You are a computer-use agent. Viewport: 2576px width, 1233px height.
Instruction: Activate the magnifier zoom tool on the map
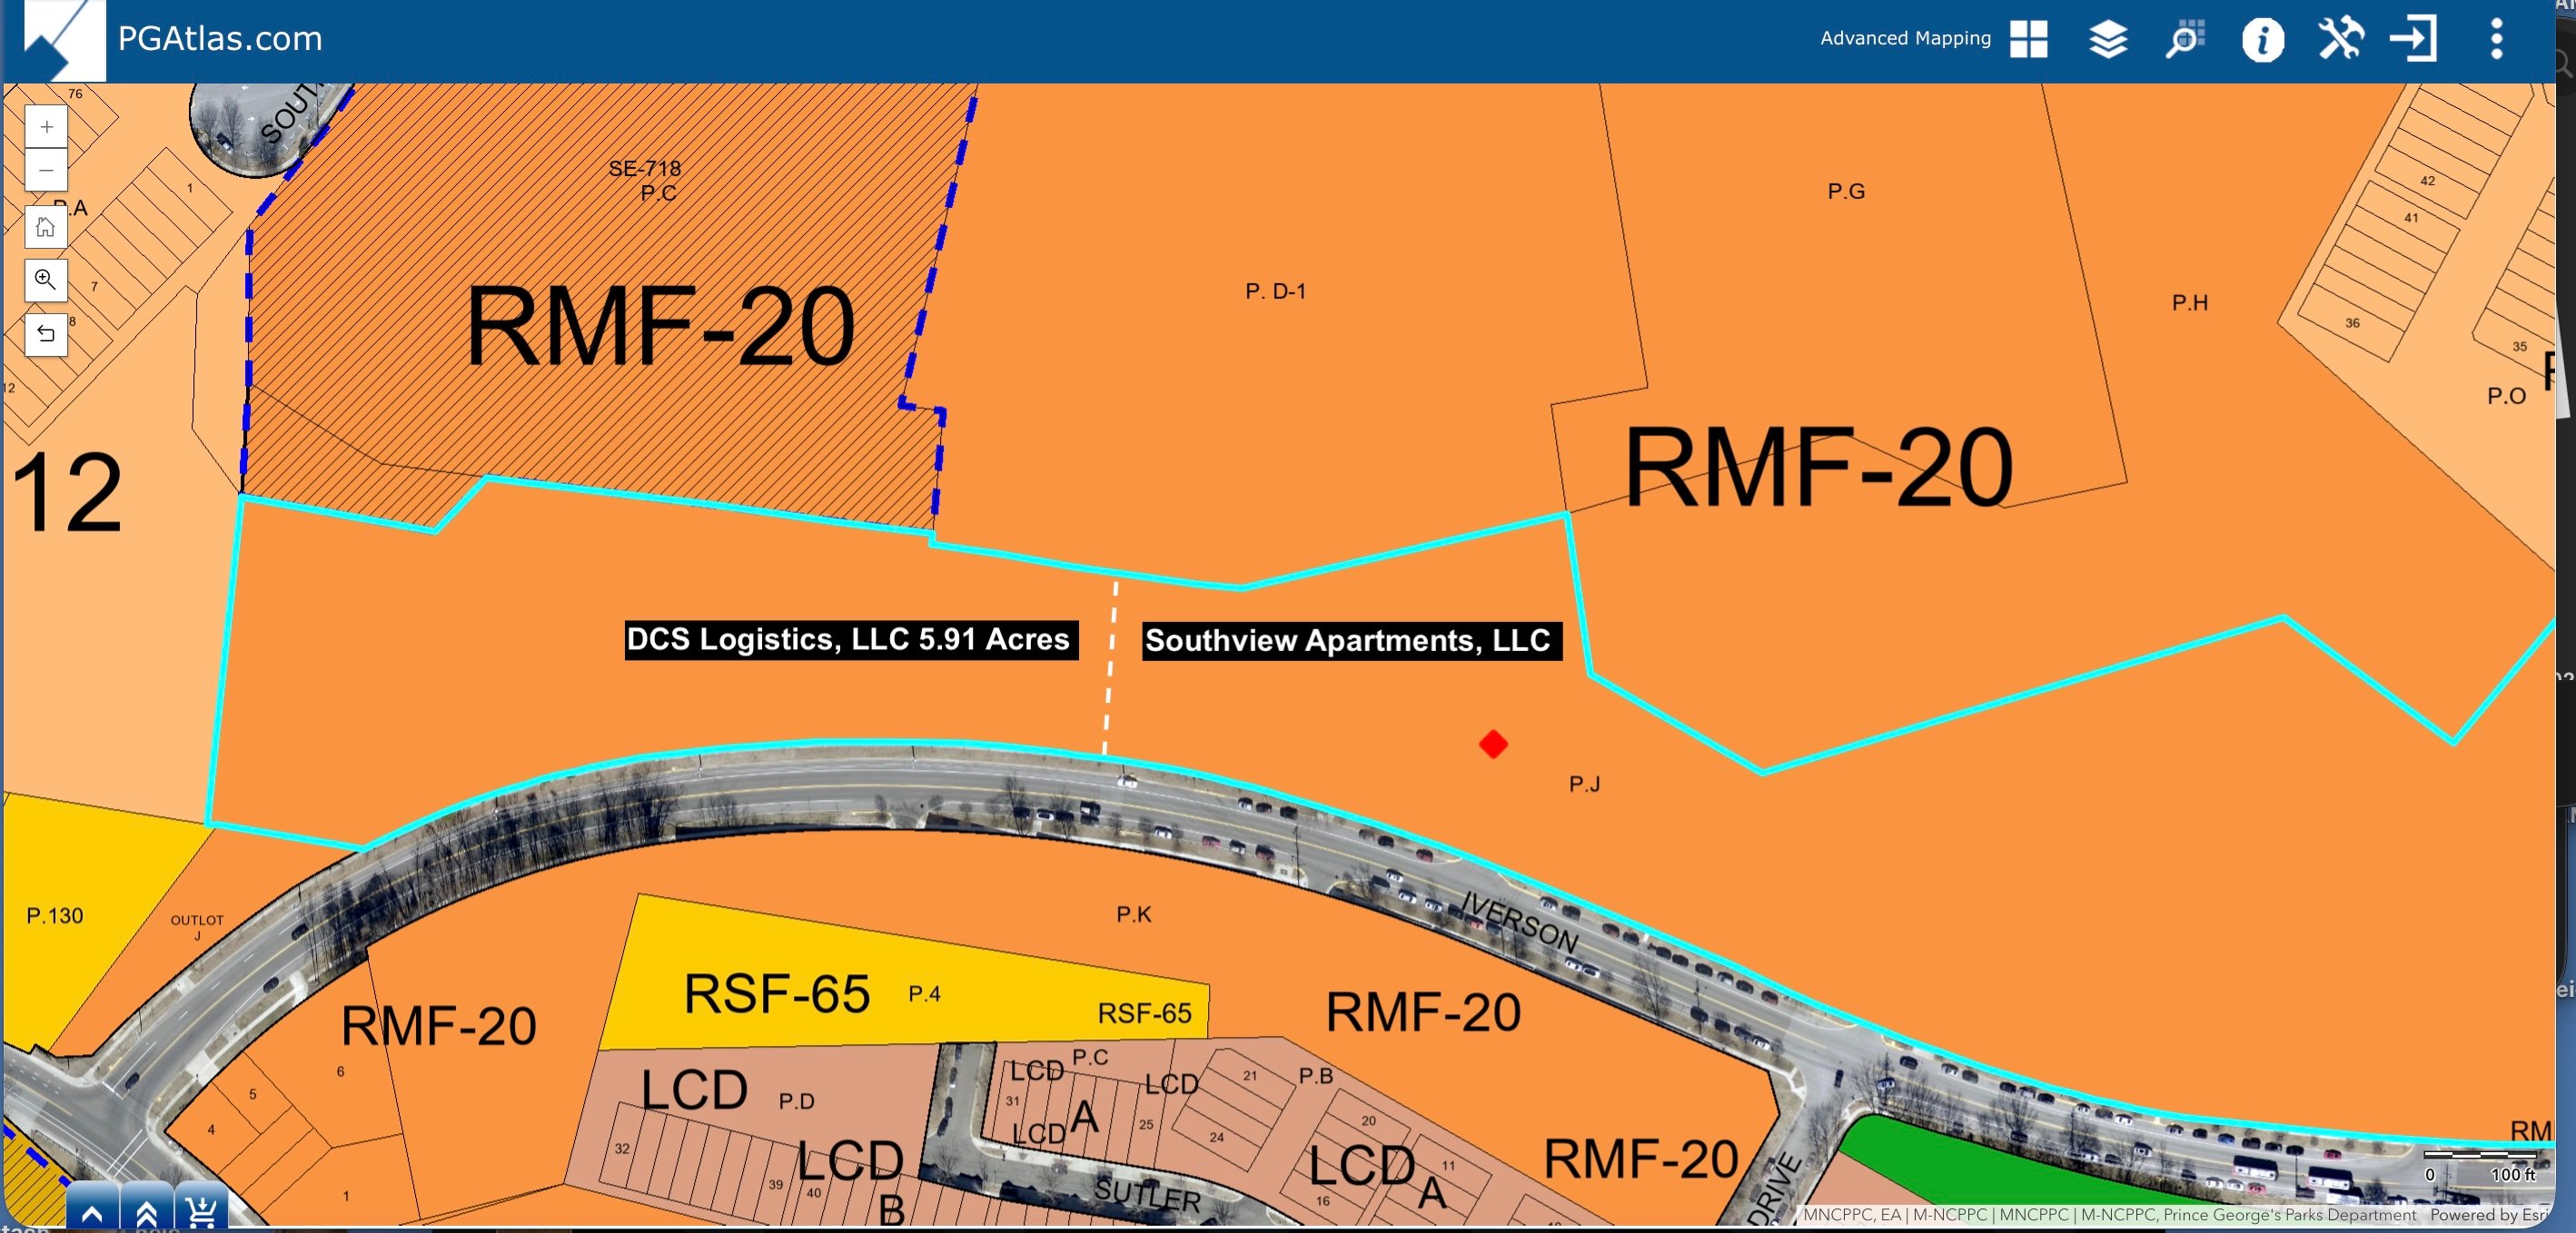[46, 280]
